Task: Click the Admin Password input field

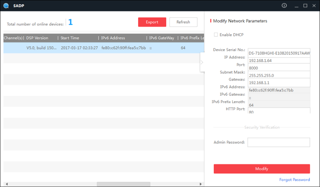Action: [278, 142]
